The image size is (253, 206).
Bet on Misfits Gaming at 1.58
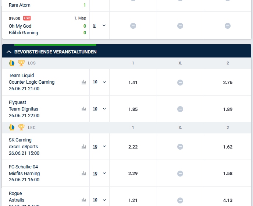(x=228, y=174)
